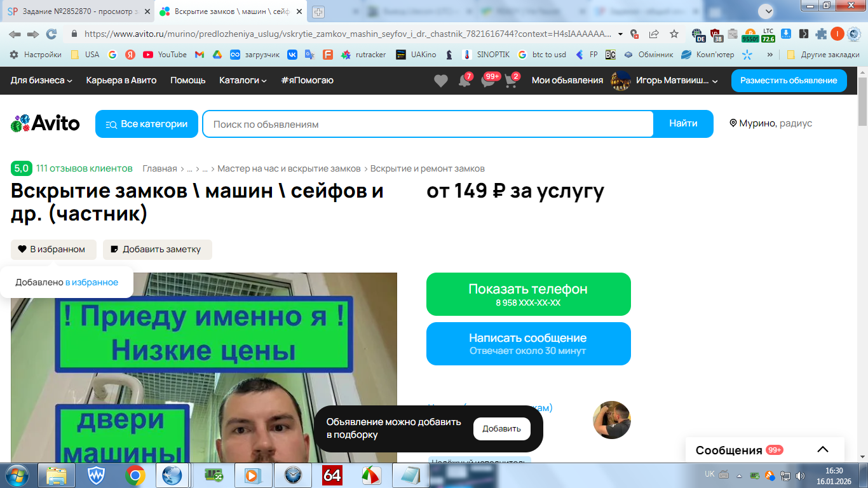Open the SINOPTIK bookmark
Image resolution: width=868 pixels, height=488 pixels.
486,55
